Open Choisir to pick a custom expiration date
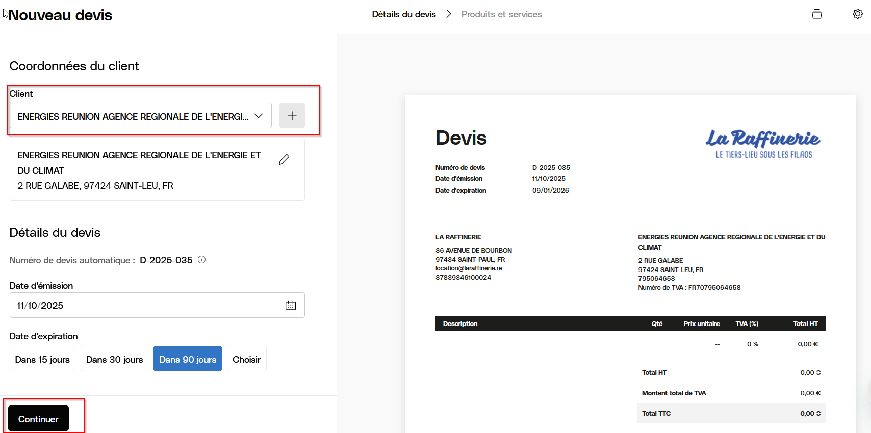The image size is (871, 433). click(246, 359)
